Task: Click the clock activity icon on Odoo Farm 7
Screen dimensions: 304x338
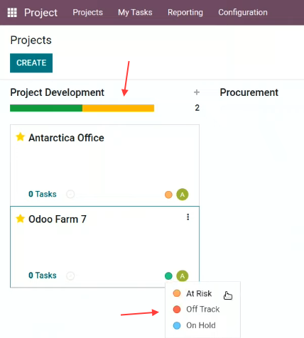Action: point(70,276)
